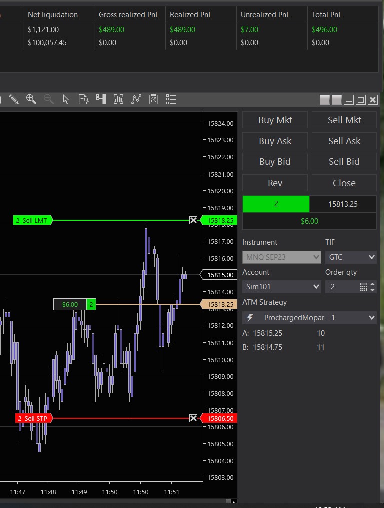Cancel the Sell LMT order with X
The height and width of the screenshot is (508, 384).
pos(193,220)
